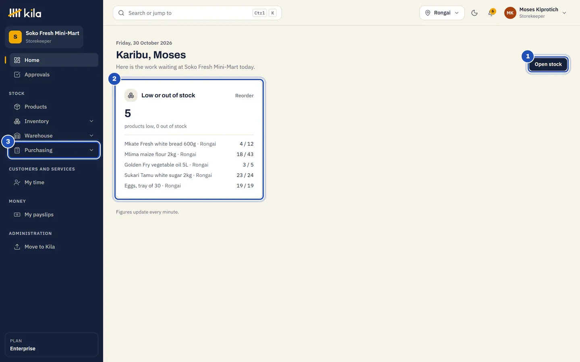This screenshot has width=580, height=362.
Task: Open the Move to Kila link
Action: (54, 247)
